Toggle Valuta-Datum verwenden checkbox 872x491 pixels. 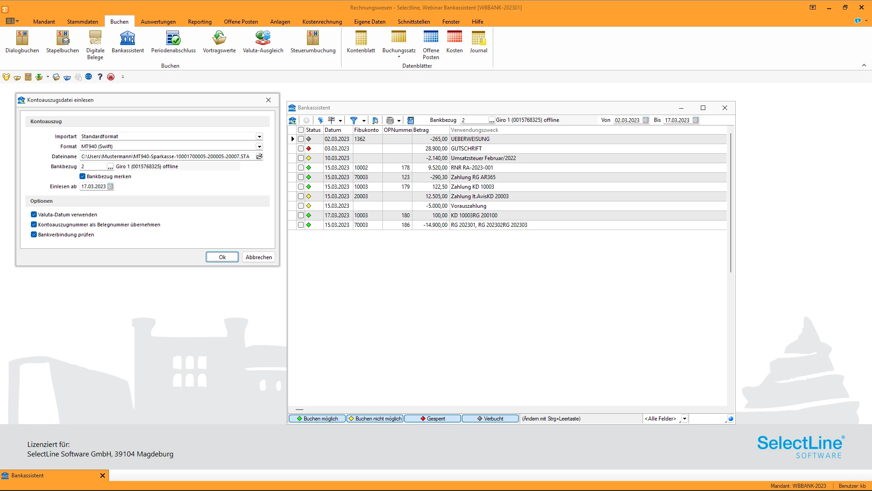[34, 215]
